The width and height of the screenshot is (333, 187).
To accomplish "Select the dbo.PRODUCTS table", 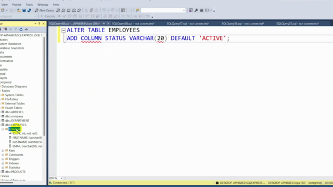I will (15, 172).
